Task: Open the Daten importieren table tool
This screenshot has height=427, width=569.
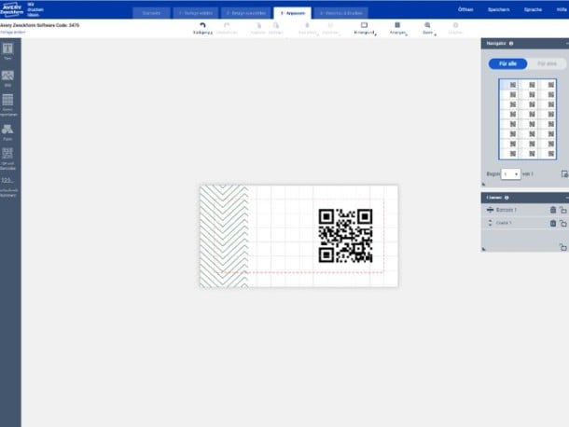Action: tap(8, 105)
